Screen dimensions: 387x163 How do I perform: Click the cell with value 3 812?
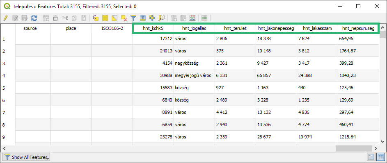pos(317,51)
